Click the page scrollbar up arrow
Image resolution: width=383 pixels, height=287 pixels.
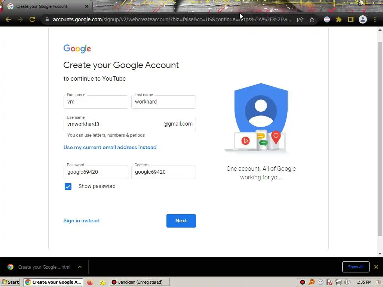(x=380, y=30)
